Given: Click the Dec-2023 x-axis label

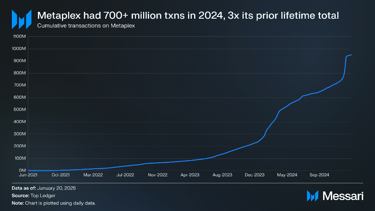Looking at the screenshot, I should 255,175.
